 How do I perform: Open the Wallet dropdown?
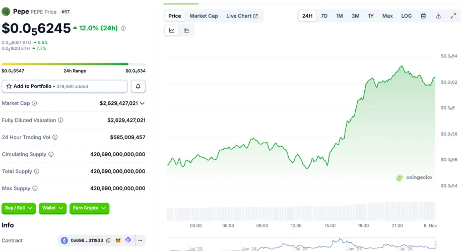[52, 208]
